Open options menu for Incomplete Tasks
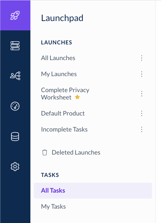161x223 pixels. 142,130
